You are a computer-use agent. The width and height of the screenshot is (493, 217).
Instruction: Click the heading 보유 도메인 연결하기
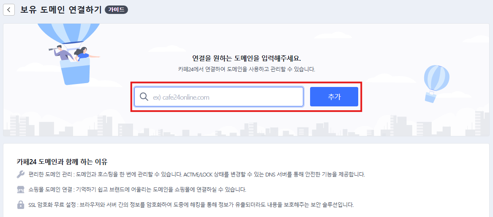pos(61,10)
